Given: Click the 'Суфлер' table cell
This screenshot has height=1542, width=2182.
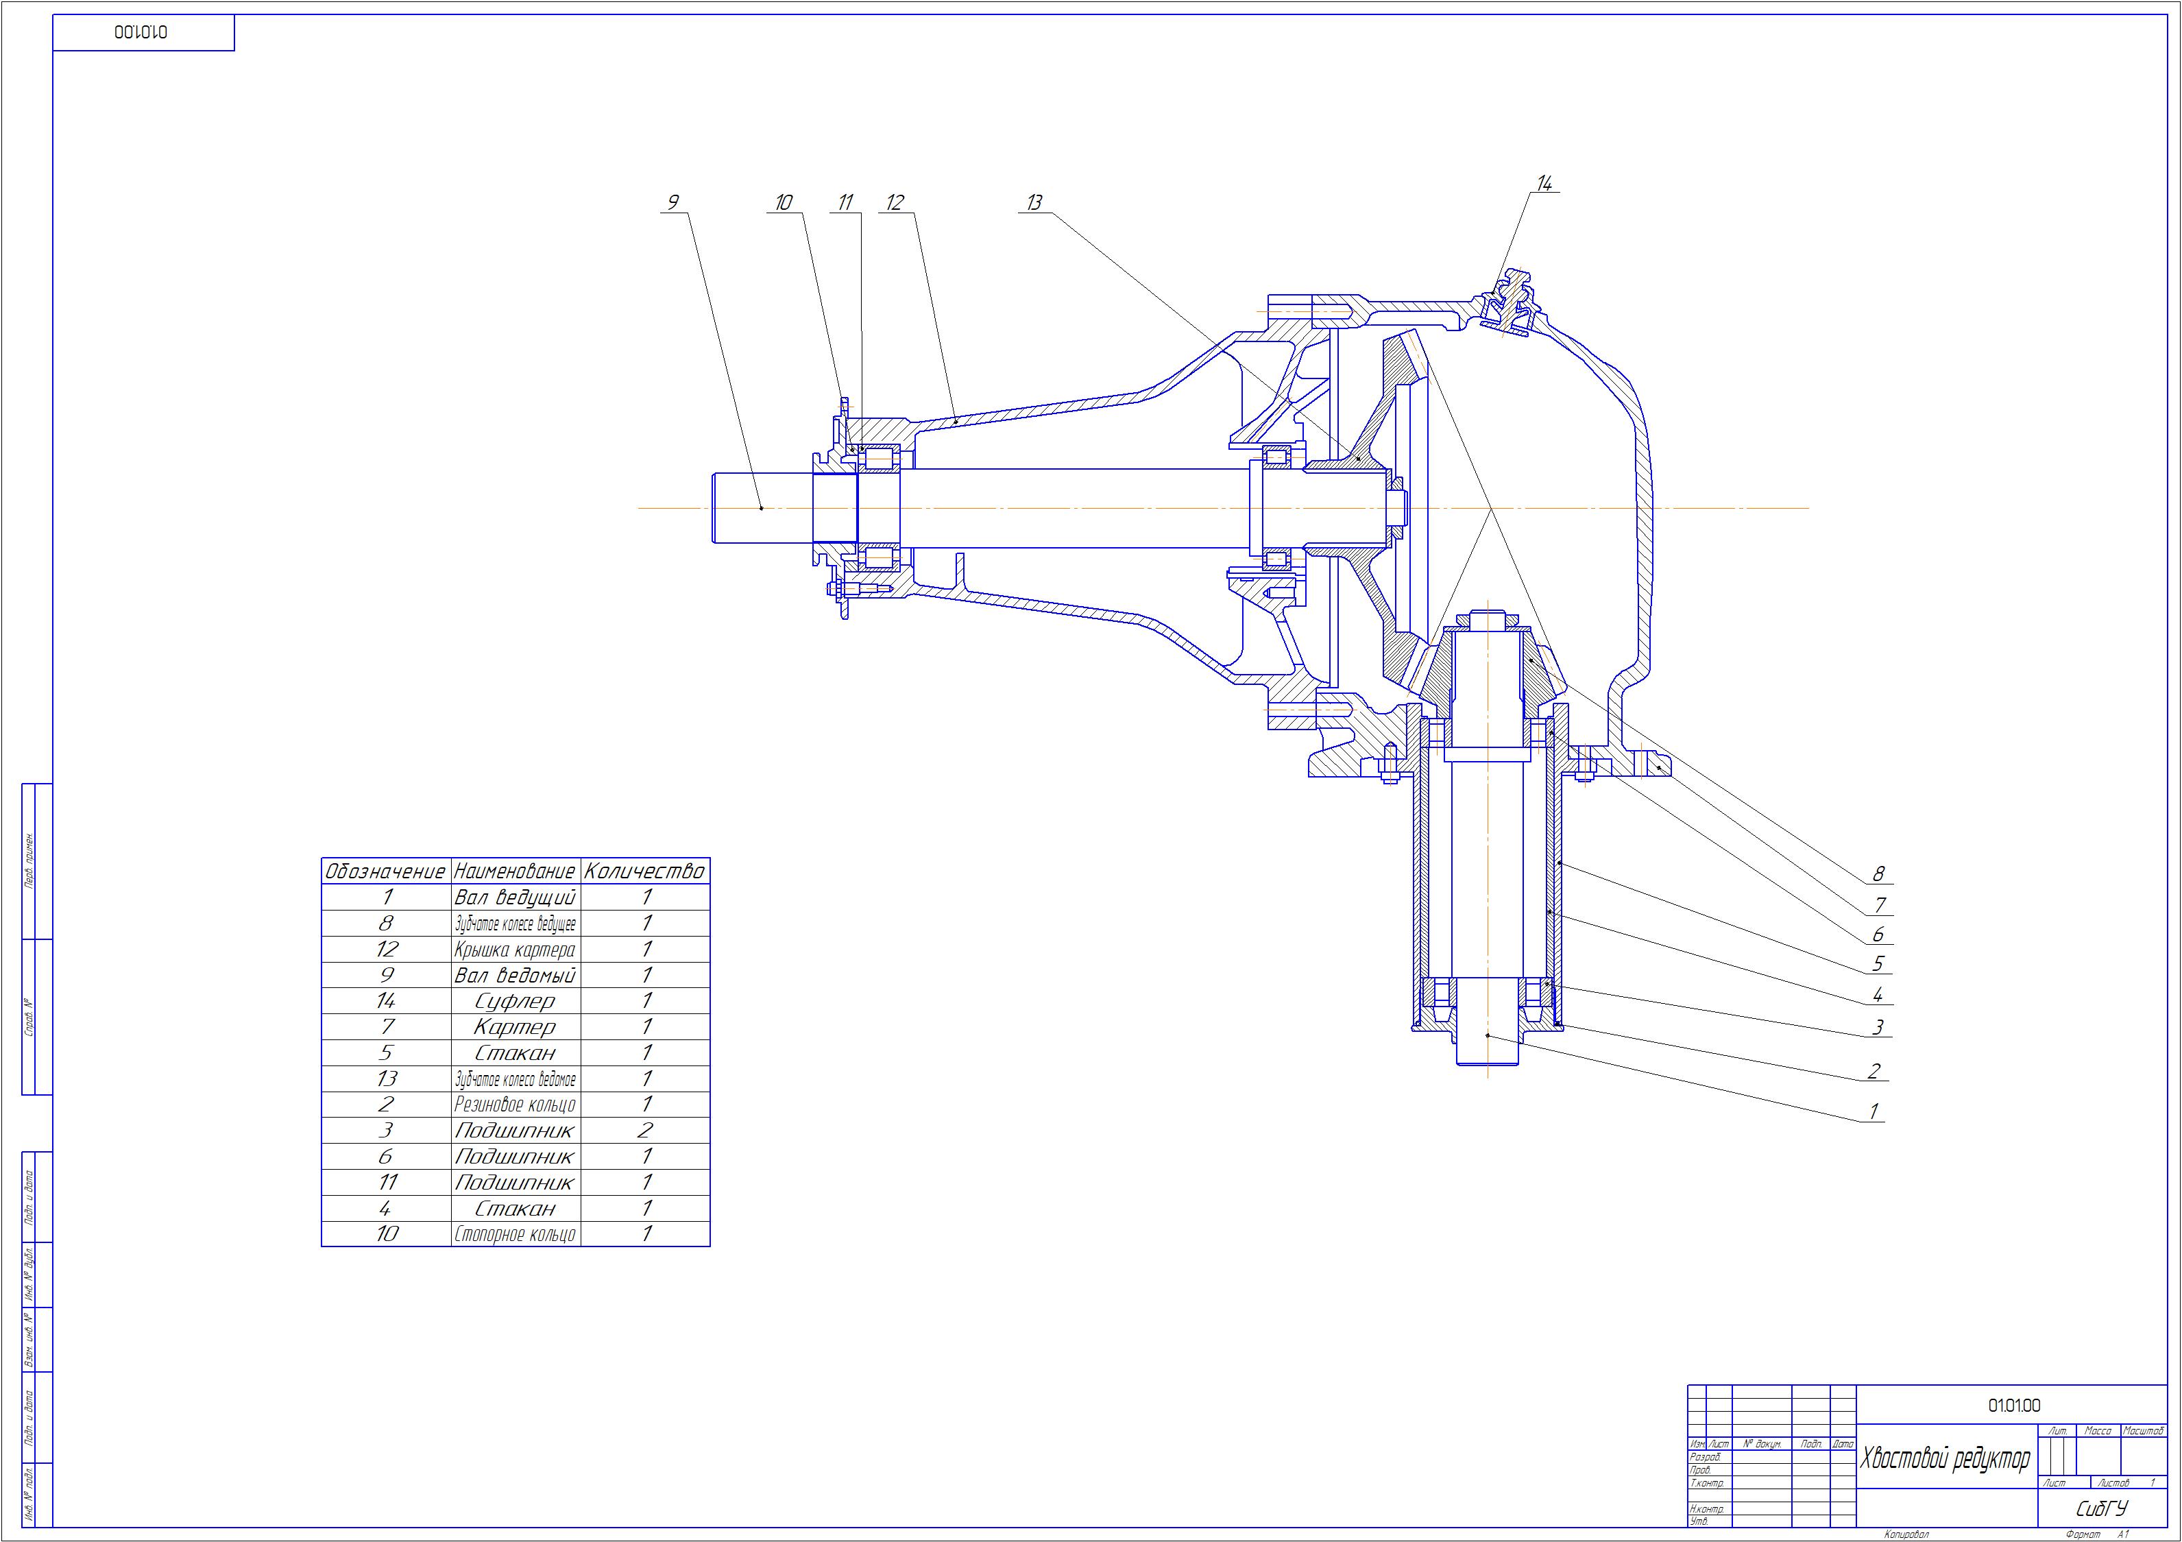Looking at the screenshot, I should [515, 1001].
